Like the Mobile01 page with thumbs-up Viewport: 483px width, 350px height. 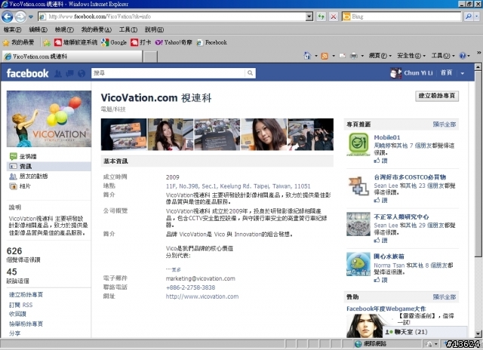pos(380,161)
